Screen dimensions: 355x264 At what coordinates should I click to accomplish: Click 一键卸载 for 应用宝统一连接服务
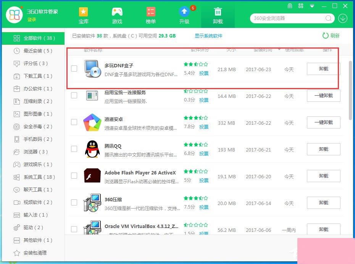324,96
